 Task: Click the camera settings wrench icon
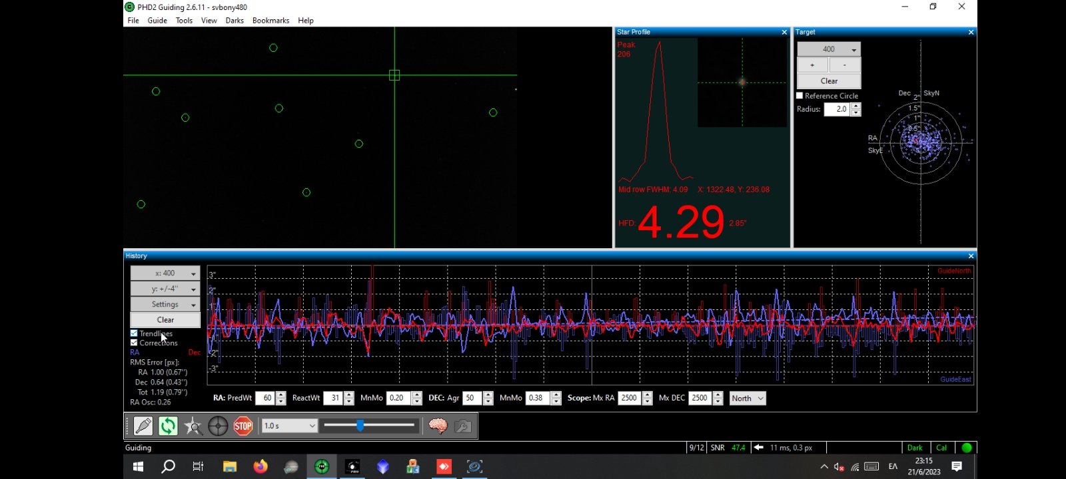[x=463, y=426]
